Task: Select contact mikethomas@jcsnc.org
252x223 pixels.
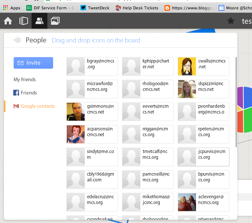Action: pyautogui.click(x=148, y=202)
